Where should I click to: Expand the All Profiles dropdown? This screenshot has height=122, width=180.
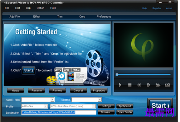(46, 106)
